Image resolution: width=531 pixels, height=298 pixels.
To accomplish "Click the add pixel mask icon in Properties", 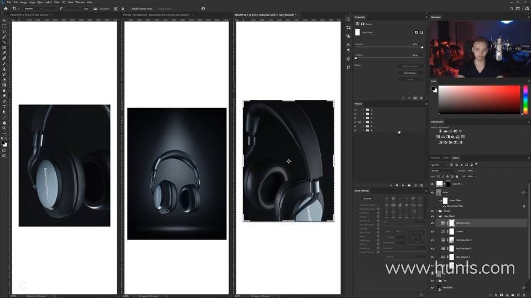I will pyautogui.click(x=416, y=32).
